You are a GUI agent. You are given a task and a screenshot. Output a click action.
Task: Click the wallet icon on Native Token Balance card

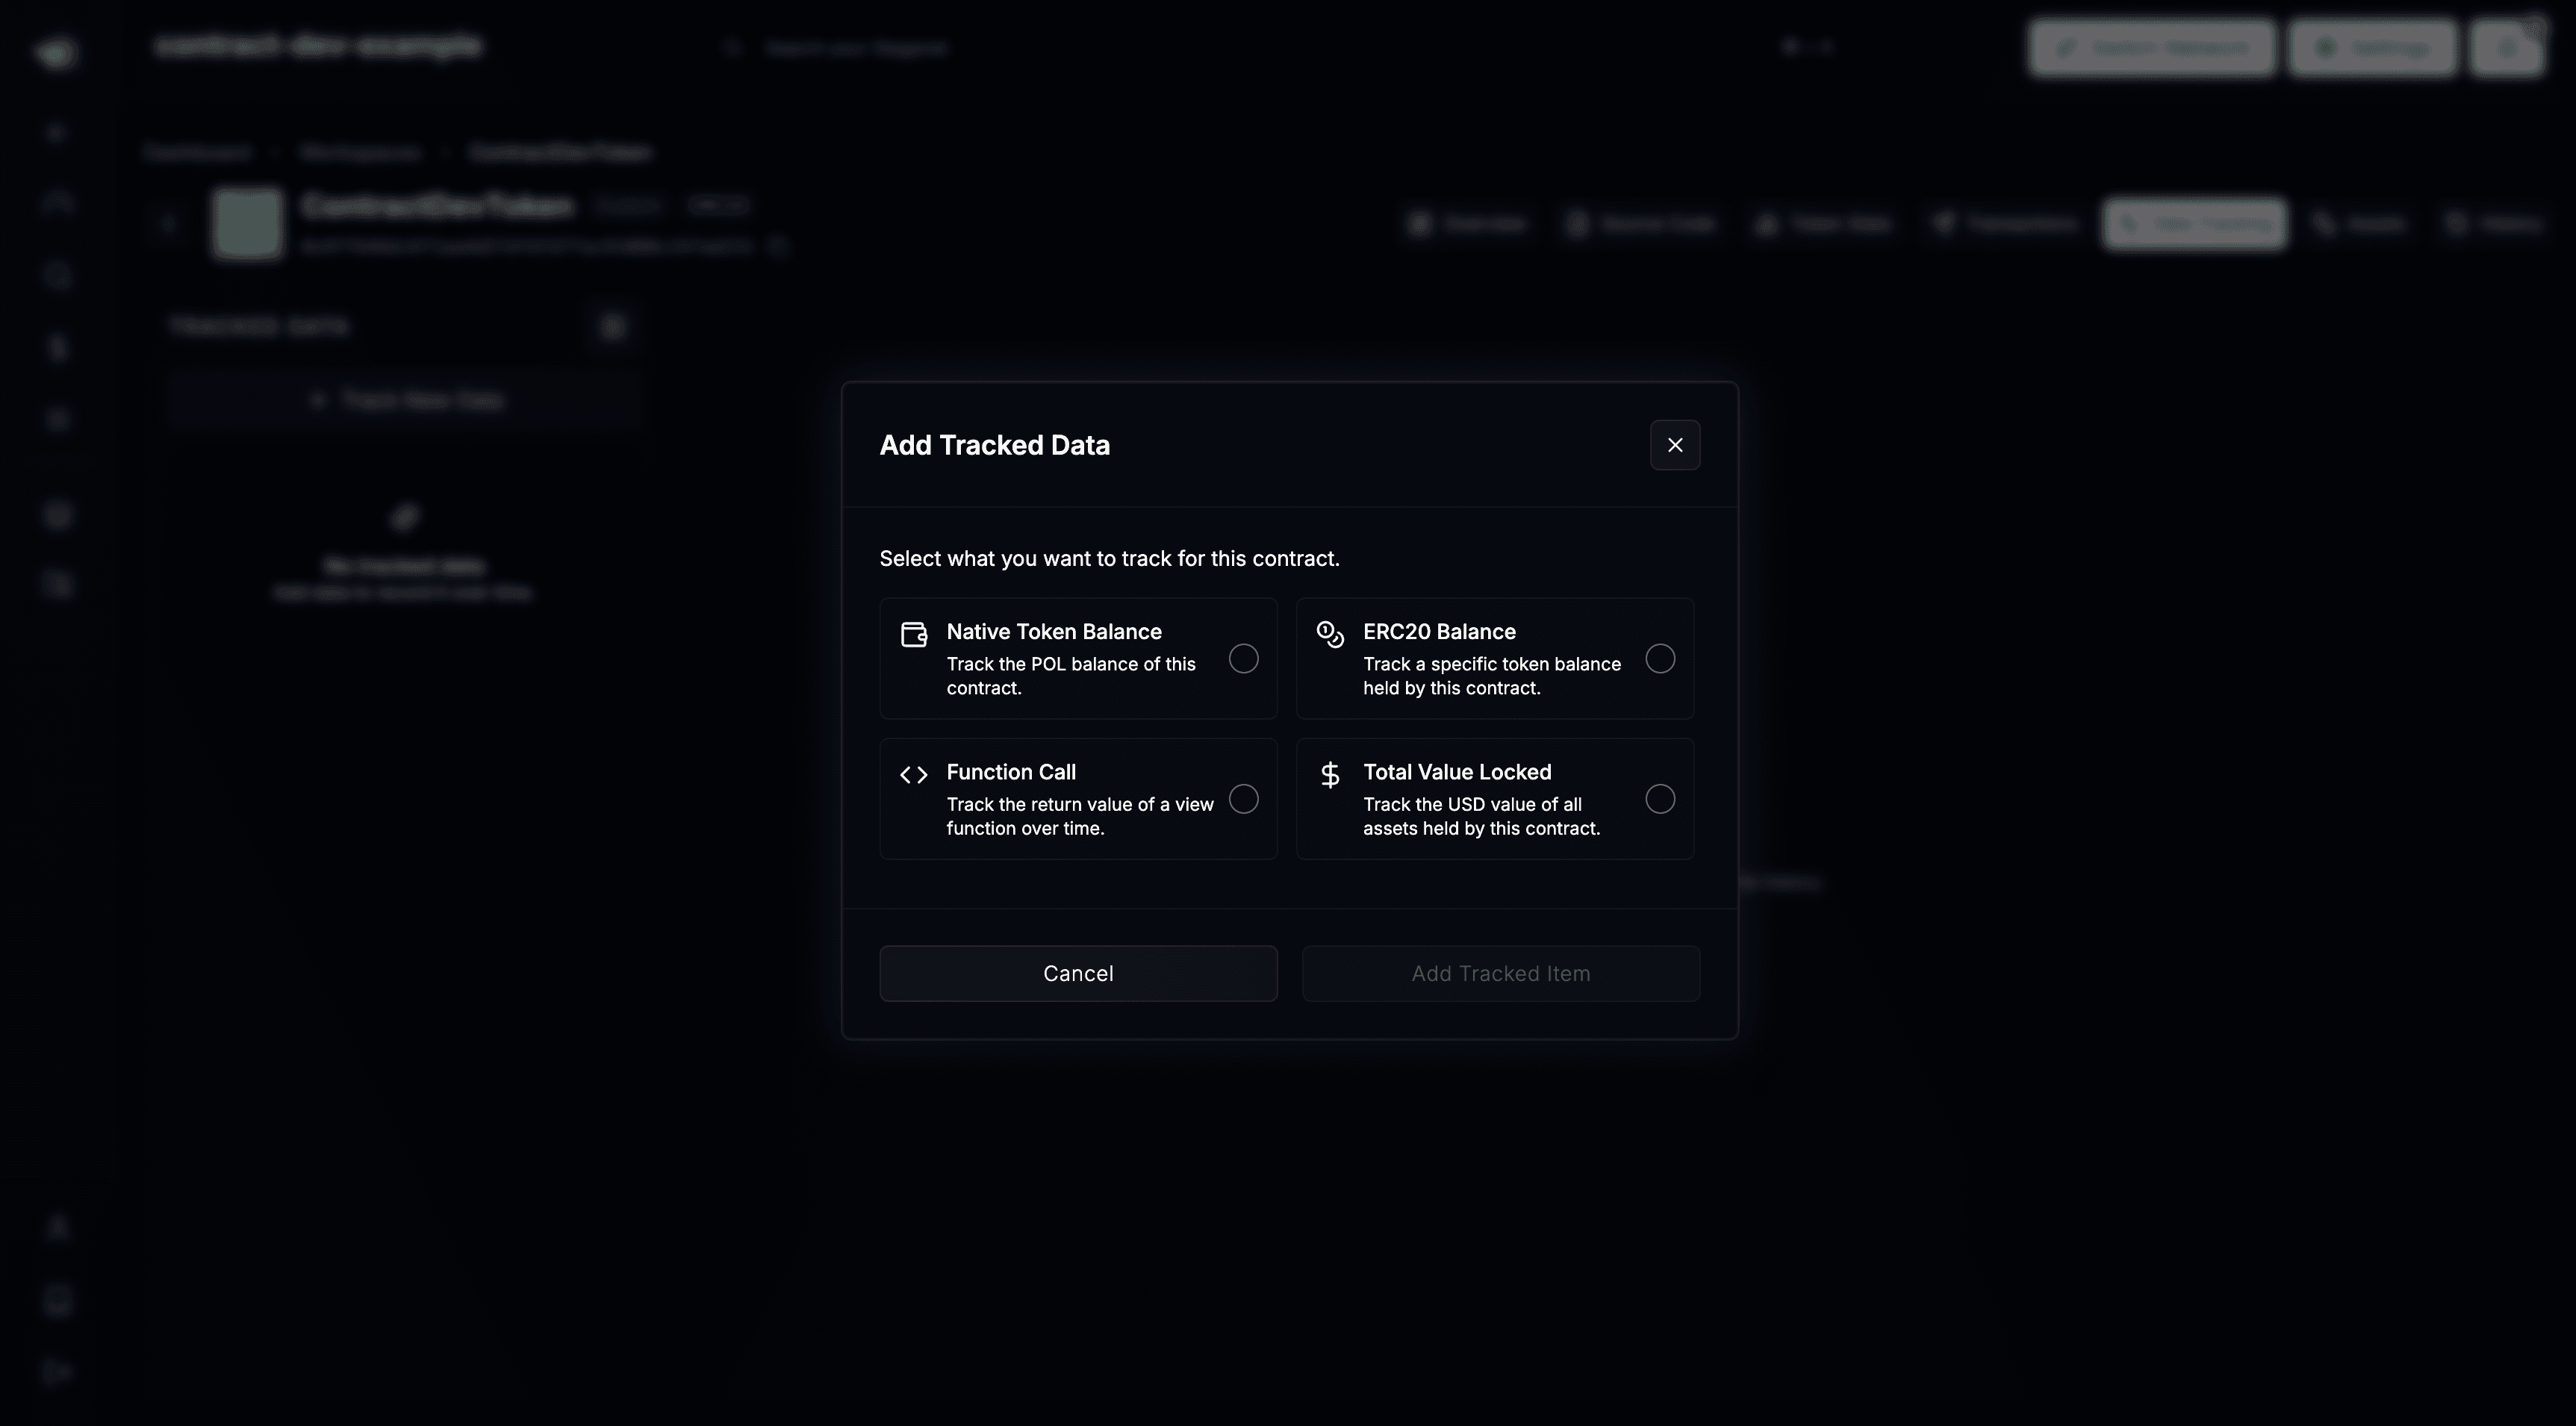coord(913,633)
